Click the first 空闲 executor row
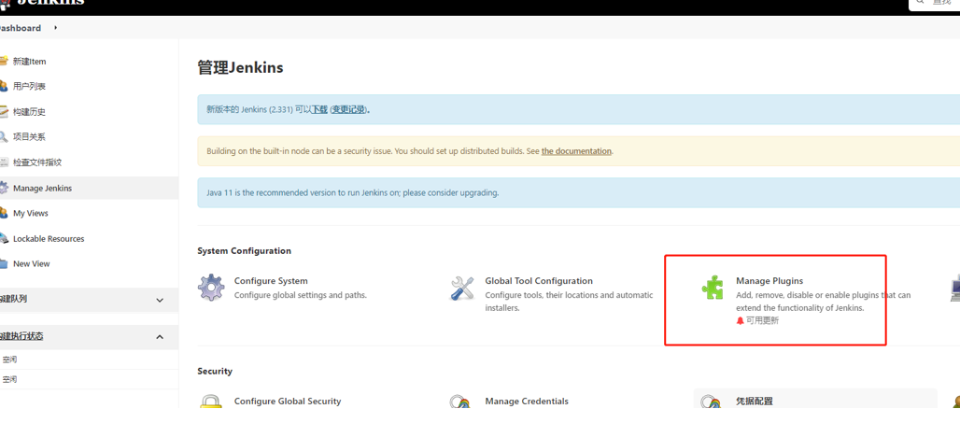Screen dimensions: 960x423 pos(90,360)
